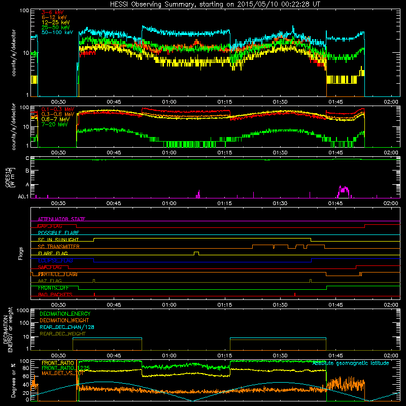406x406 pixels.
Task: Select the 12-25 keV legend label
Action: coord(55,22)
